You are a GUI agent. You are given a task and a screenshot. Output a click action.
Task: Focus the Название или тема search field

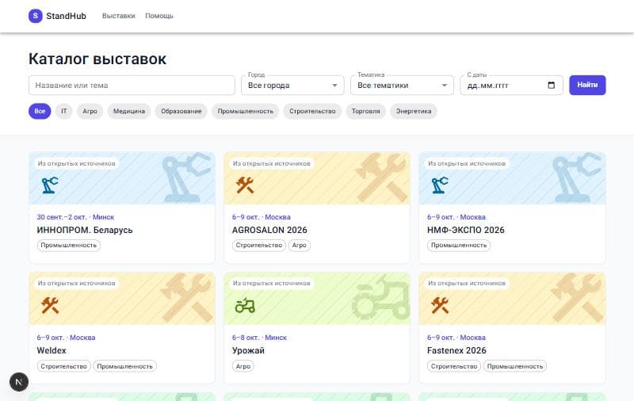[x=132, y=86]
